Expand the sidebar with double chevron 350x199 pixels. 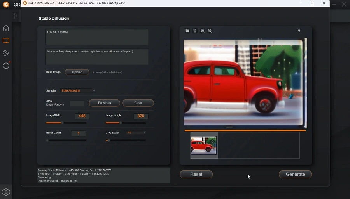click(x=15, y=16)
